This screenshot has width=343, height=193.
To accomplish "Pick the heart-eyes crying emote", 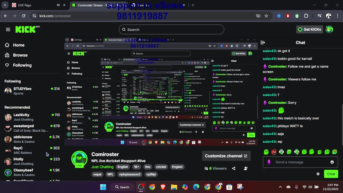I will pyautogui.click(x=335, y=152).
